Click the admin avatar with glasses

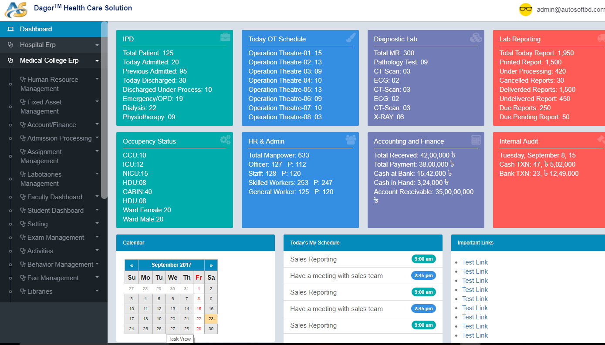(526, 10)
